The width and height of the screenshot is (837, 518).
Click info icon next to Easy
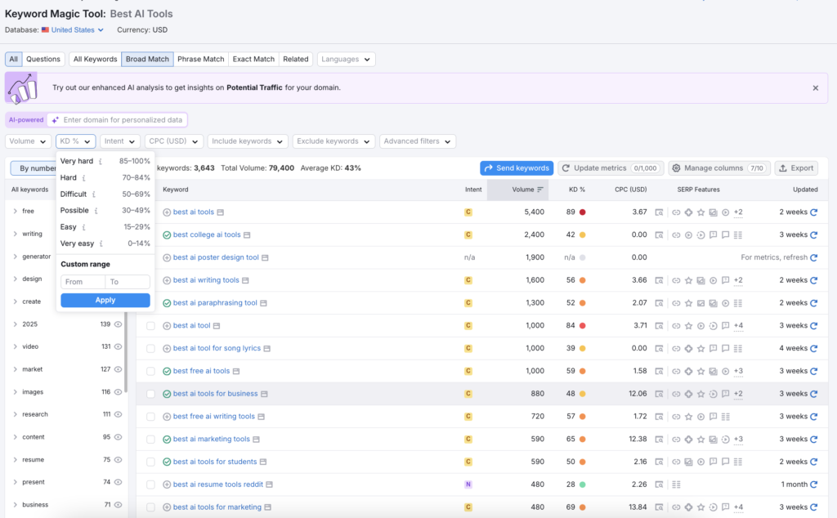click(83, 227)
